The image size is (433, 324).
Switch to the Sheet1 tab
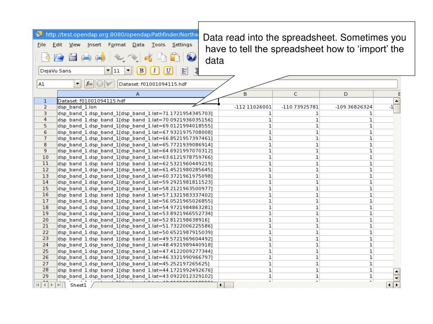pyautogui.click(x=78, y=285)
